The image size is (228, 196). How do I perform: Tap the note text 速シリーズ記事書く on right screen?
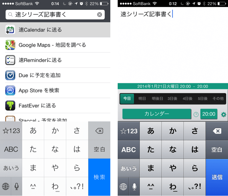pos(146,14)
